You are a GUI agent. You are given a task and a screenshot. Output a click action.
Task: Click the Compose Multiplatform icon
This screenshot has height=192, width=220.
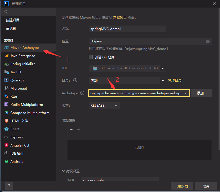click(6, 113)
